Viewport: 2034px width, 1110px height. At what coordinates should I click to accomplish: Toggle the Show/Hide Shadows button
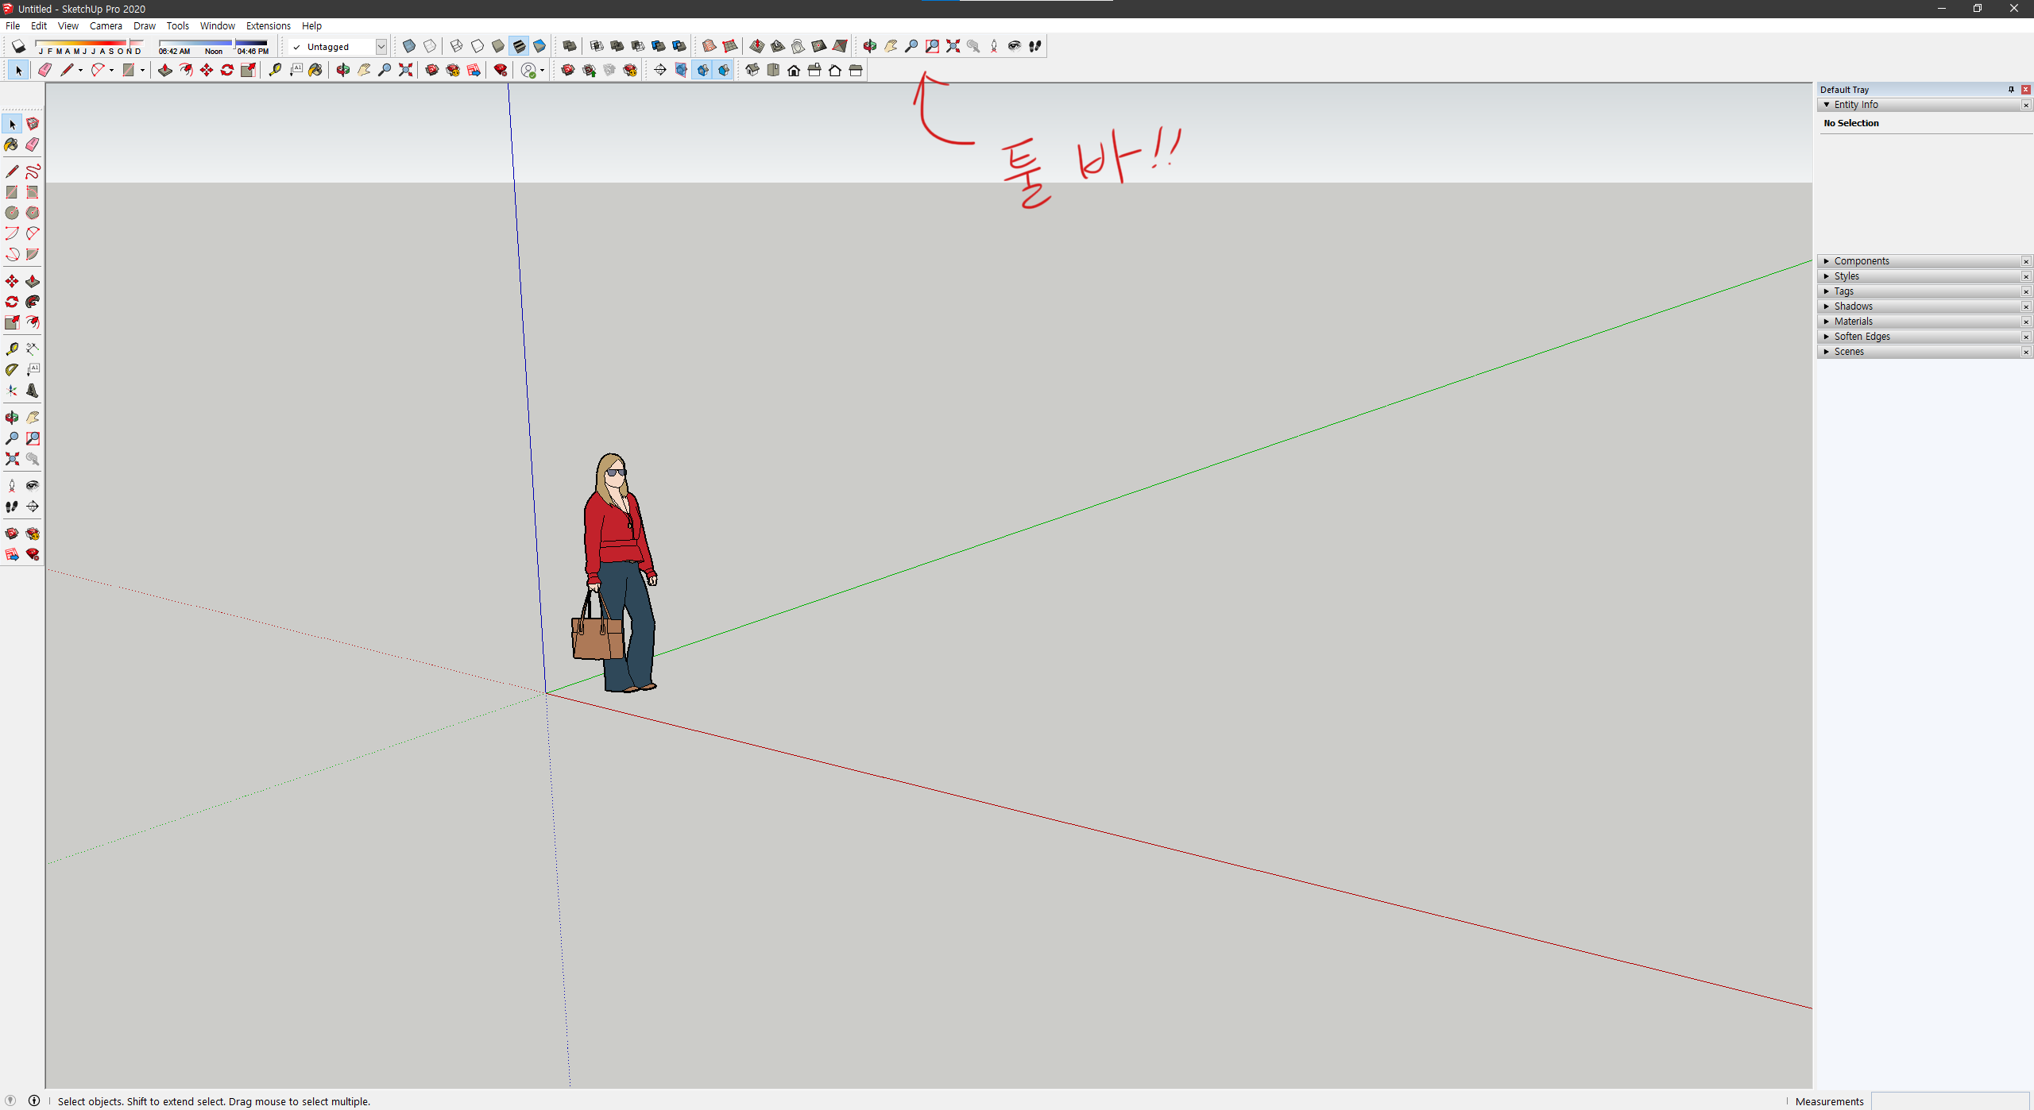click(x=18, y=46)
